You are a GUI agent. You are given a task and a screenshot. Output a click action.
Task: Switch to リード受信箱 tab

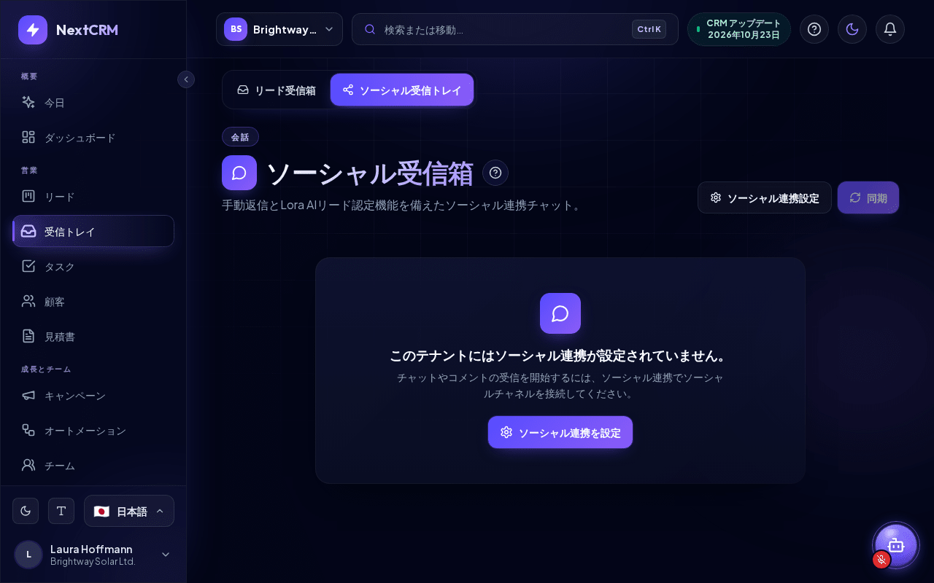tap(277, 90)
